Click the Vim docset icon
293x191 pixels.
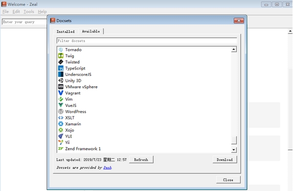coord(61,99)
